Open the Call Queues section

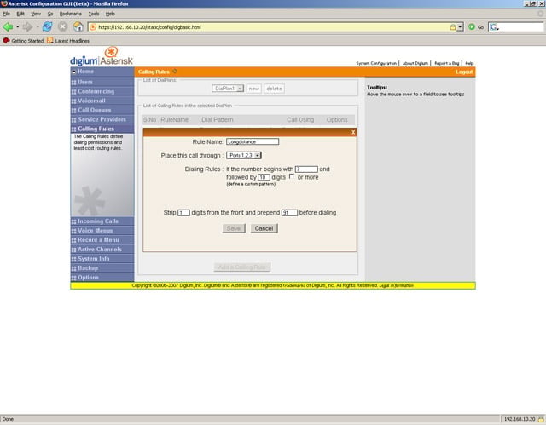[x=102, y=110]
